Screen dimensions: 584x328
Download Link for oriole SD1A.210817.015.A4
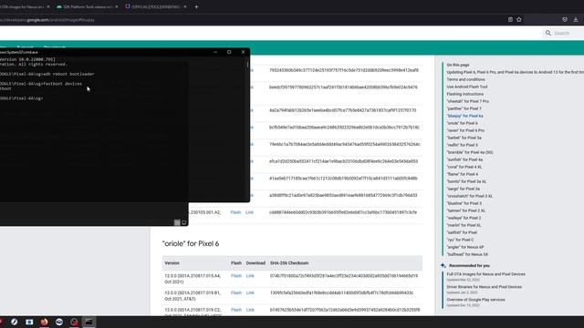[250, 276]
